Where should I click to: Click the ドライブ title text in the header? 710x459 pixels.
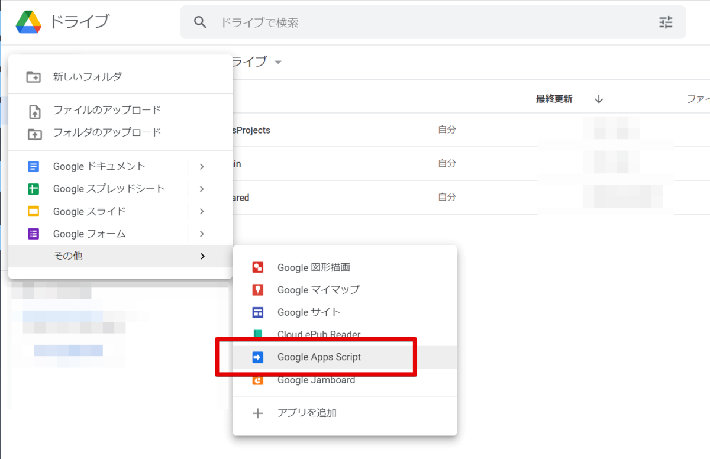pos(79,22)
